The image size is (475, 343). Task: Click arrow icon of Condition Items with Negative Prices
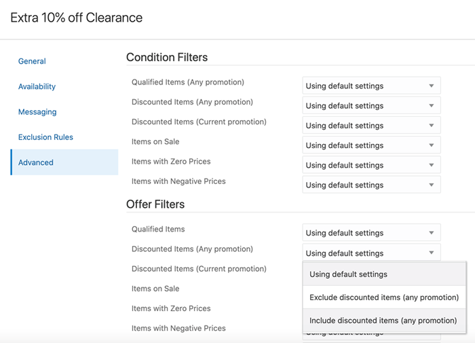431,185
